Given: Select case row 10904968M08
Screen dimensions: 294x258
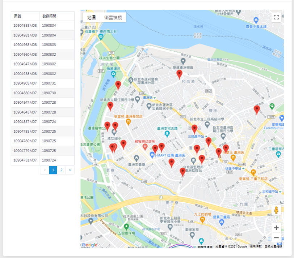Looking at the screenshot, I should (x=43, y=45).
